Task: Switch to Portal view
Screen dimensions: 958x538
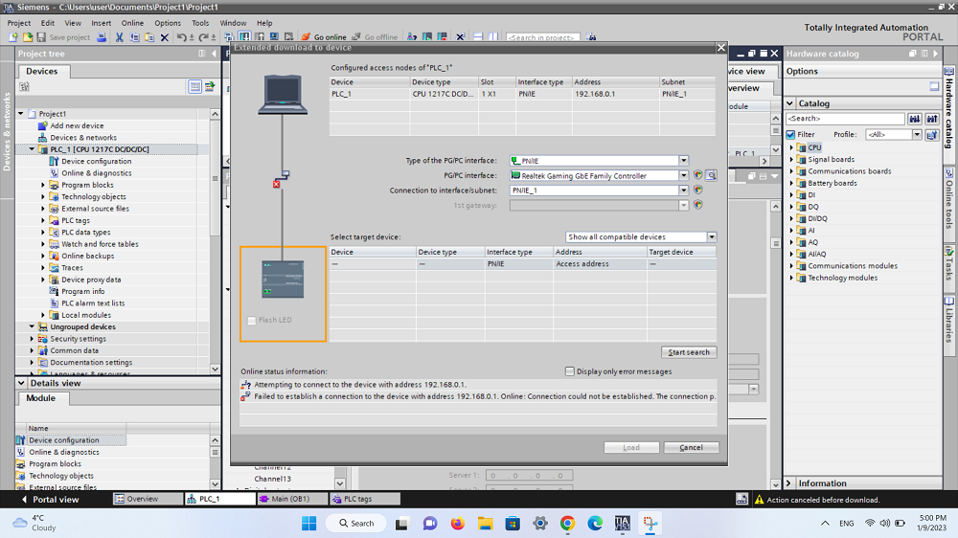Action: pyautogui.click(x=50, y=499)
